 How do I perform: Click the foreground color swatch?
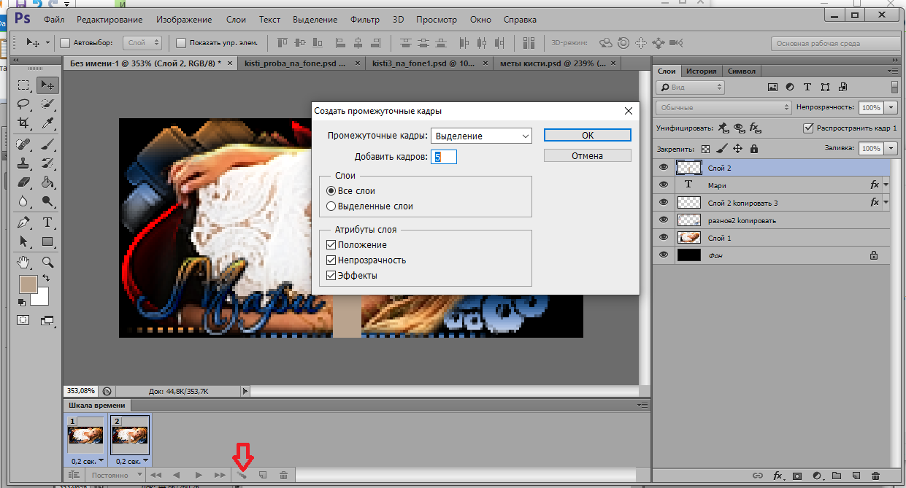tap(28, 285)
